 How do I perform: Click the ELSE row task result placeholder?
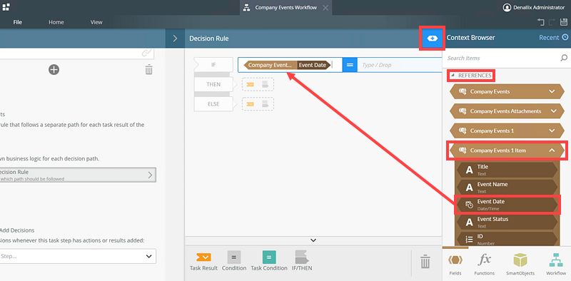[x=251, y=104]
